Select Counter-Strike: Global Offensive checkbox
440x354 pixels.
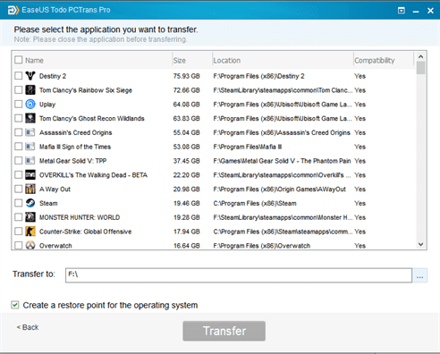[x=19, y=232]
